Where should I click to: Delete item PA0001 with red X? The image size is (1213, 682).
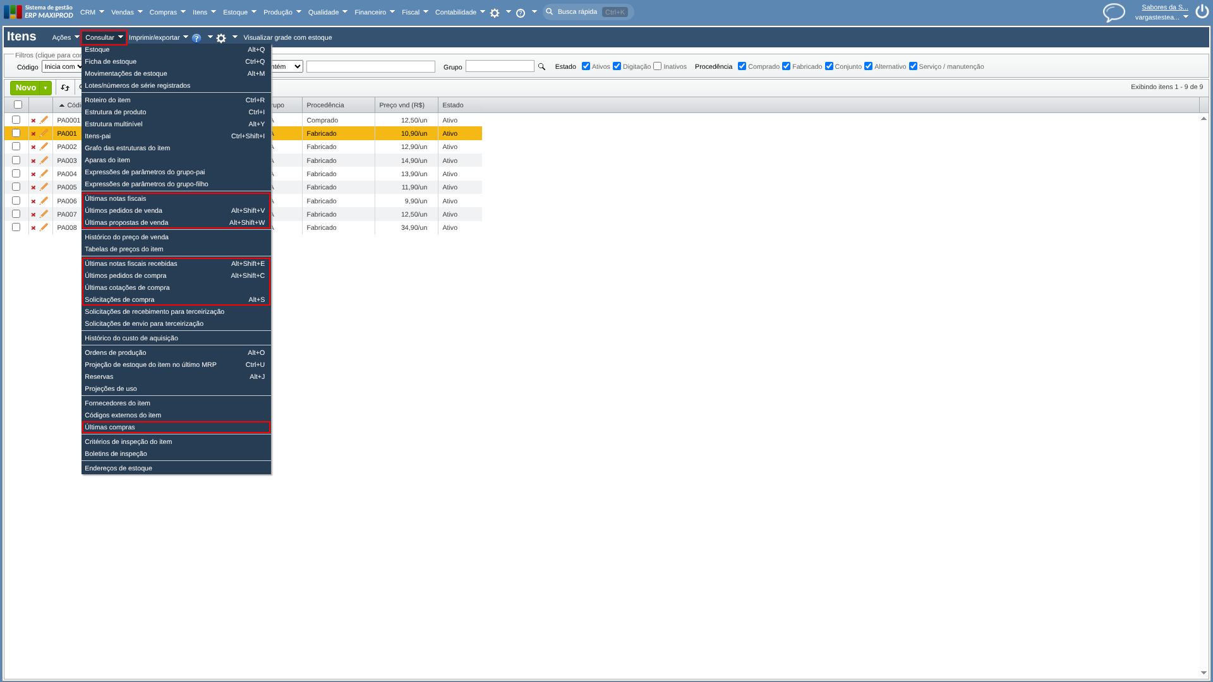point(33,121)
